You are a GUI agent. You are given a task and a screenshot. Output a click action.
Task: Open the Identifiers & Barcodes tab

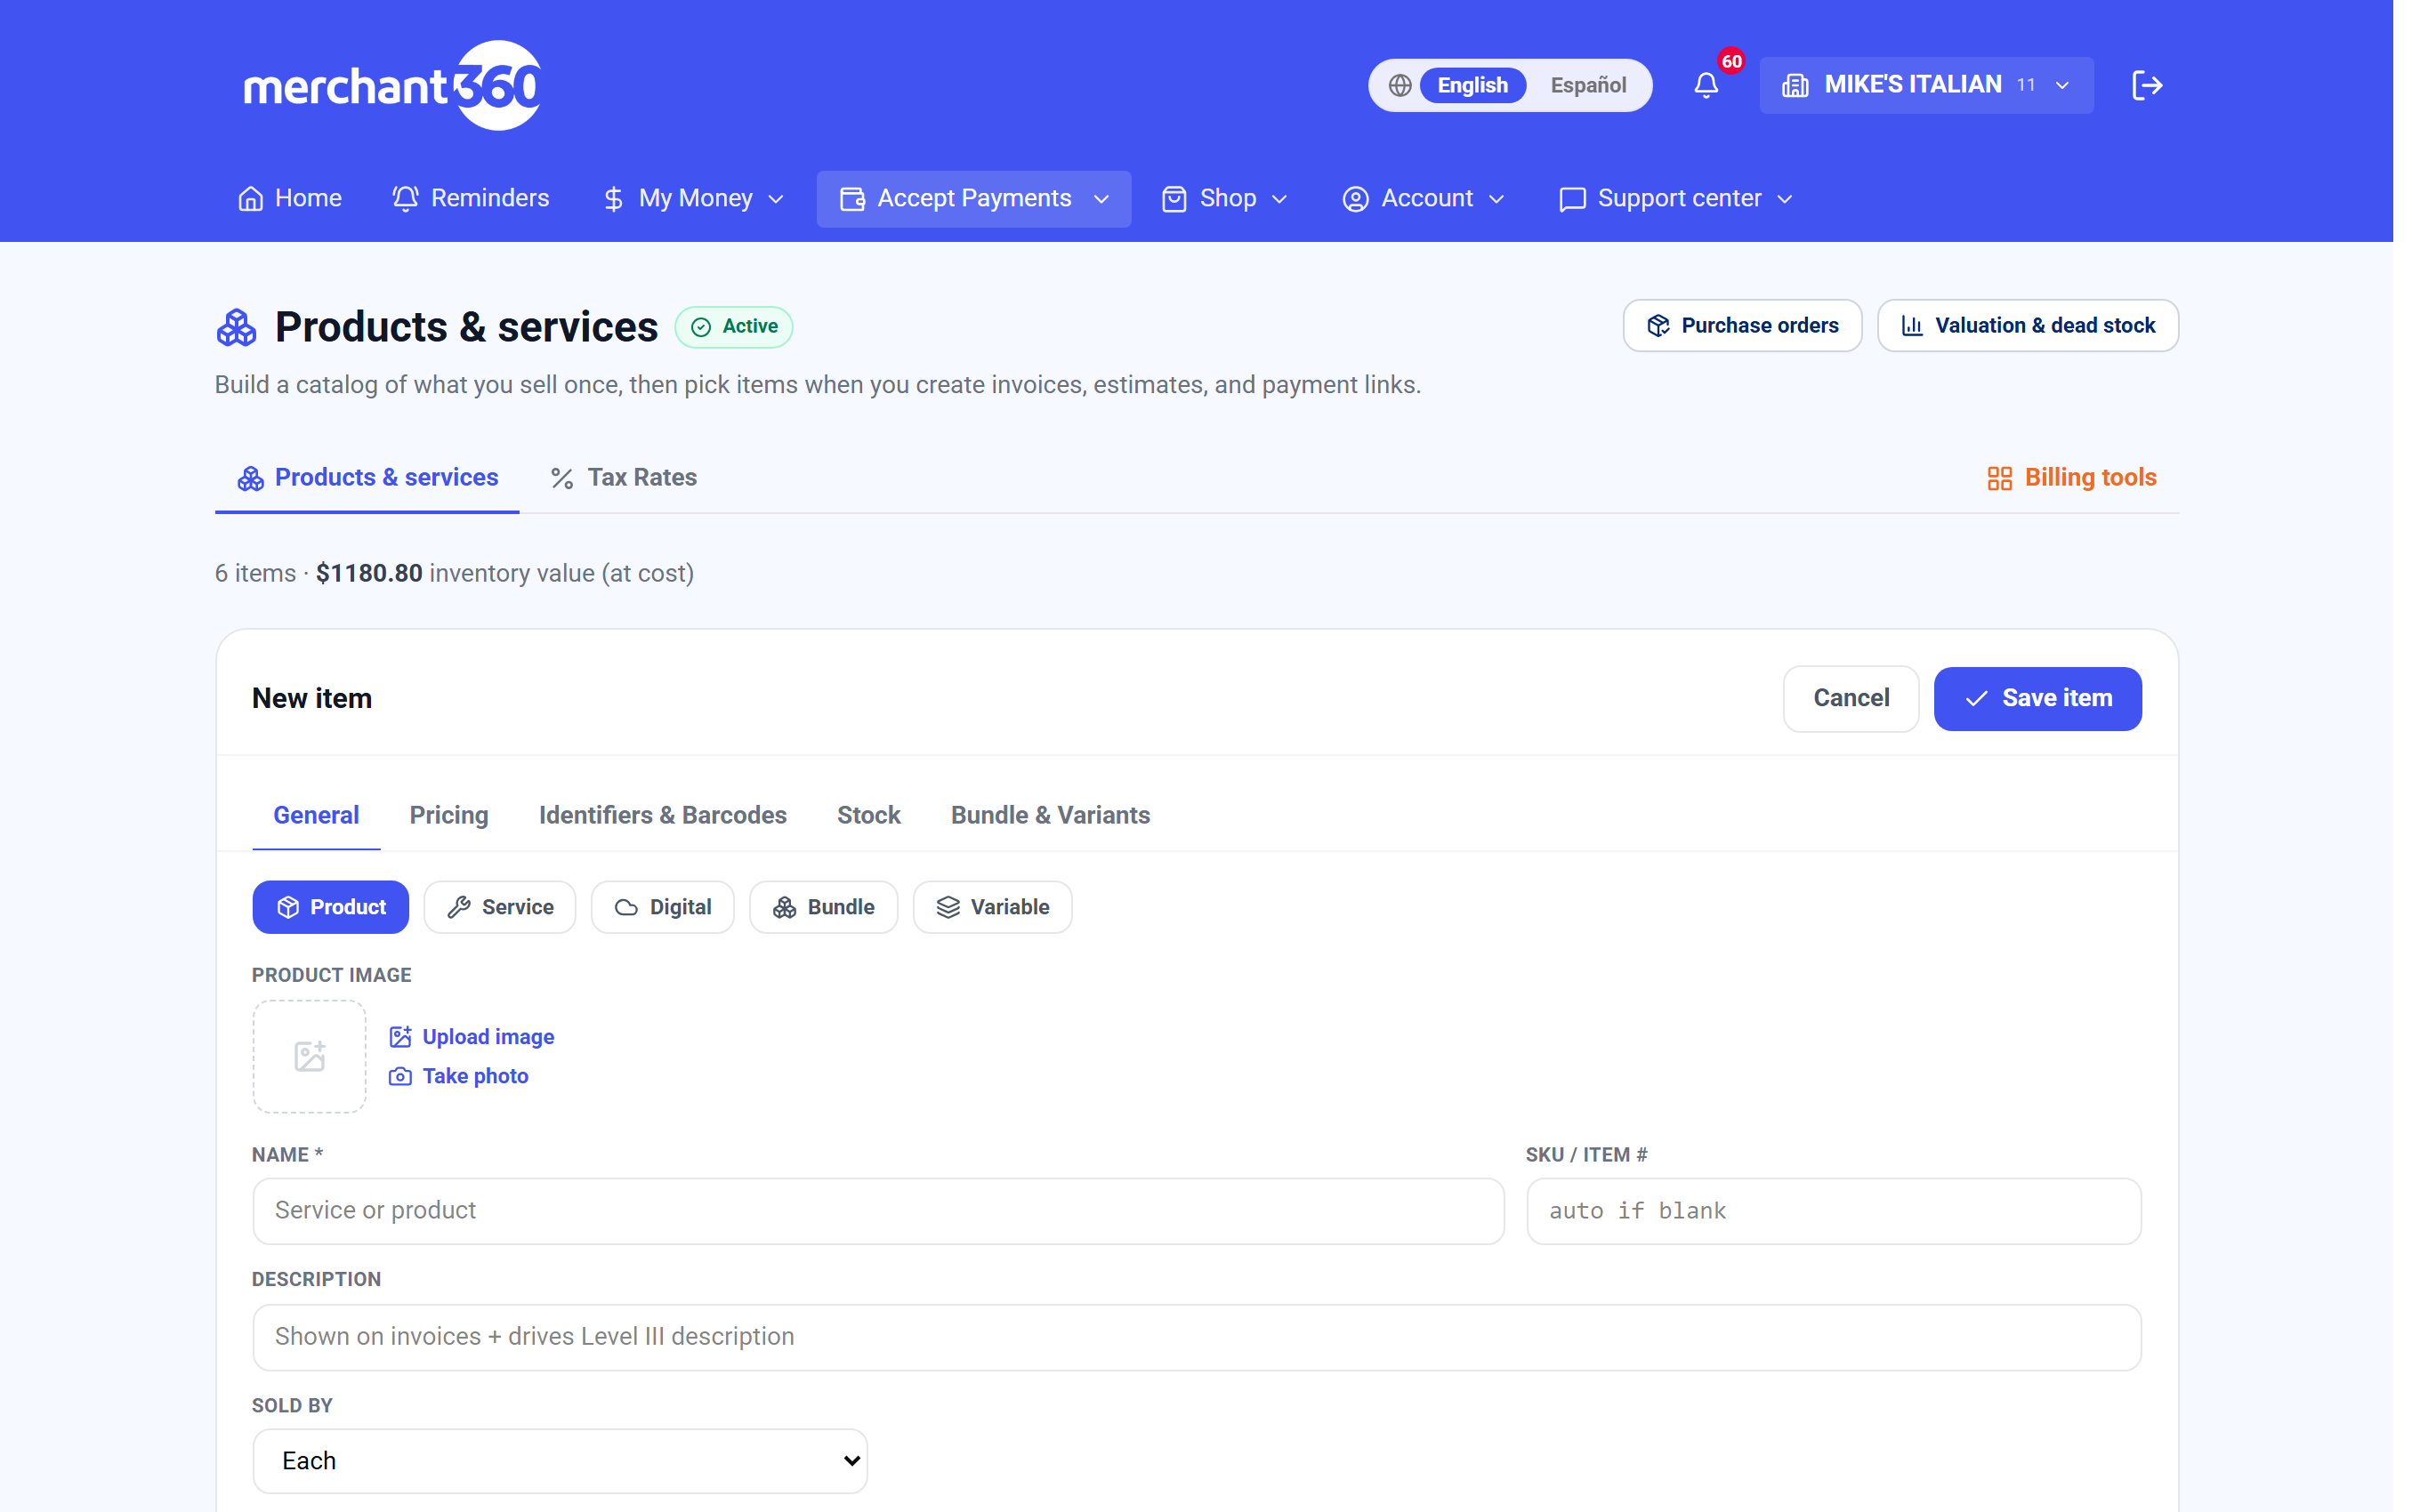[663, 815]
